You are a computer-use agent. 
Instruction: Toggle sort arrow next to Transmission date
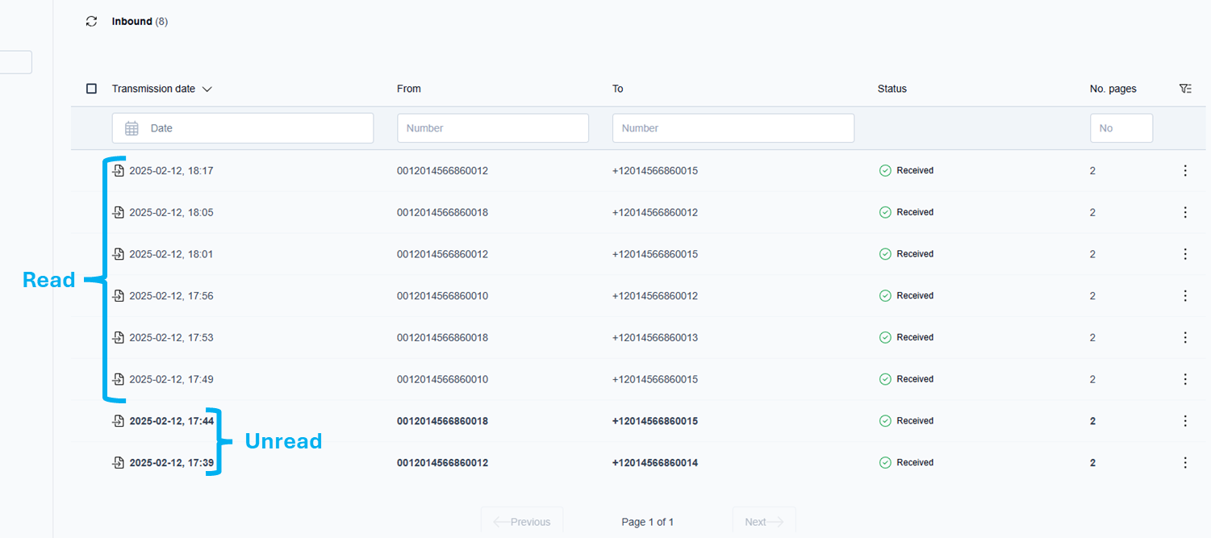[207, 90]
